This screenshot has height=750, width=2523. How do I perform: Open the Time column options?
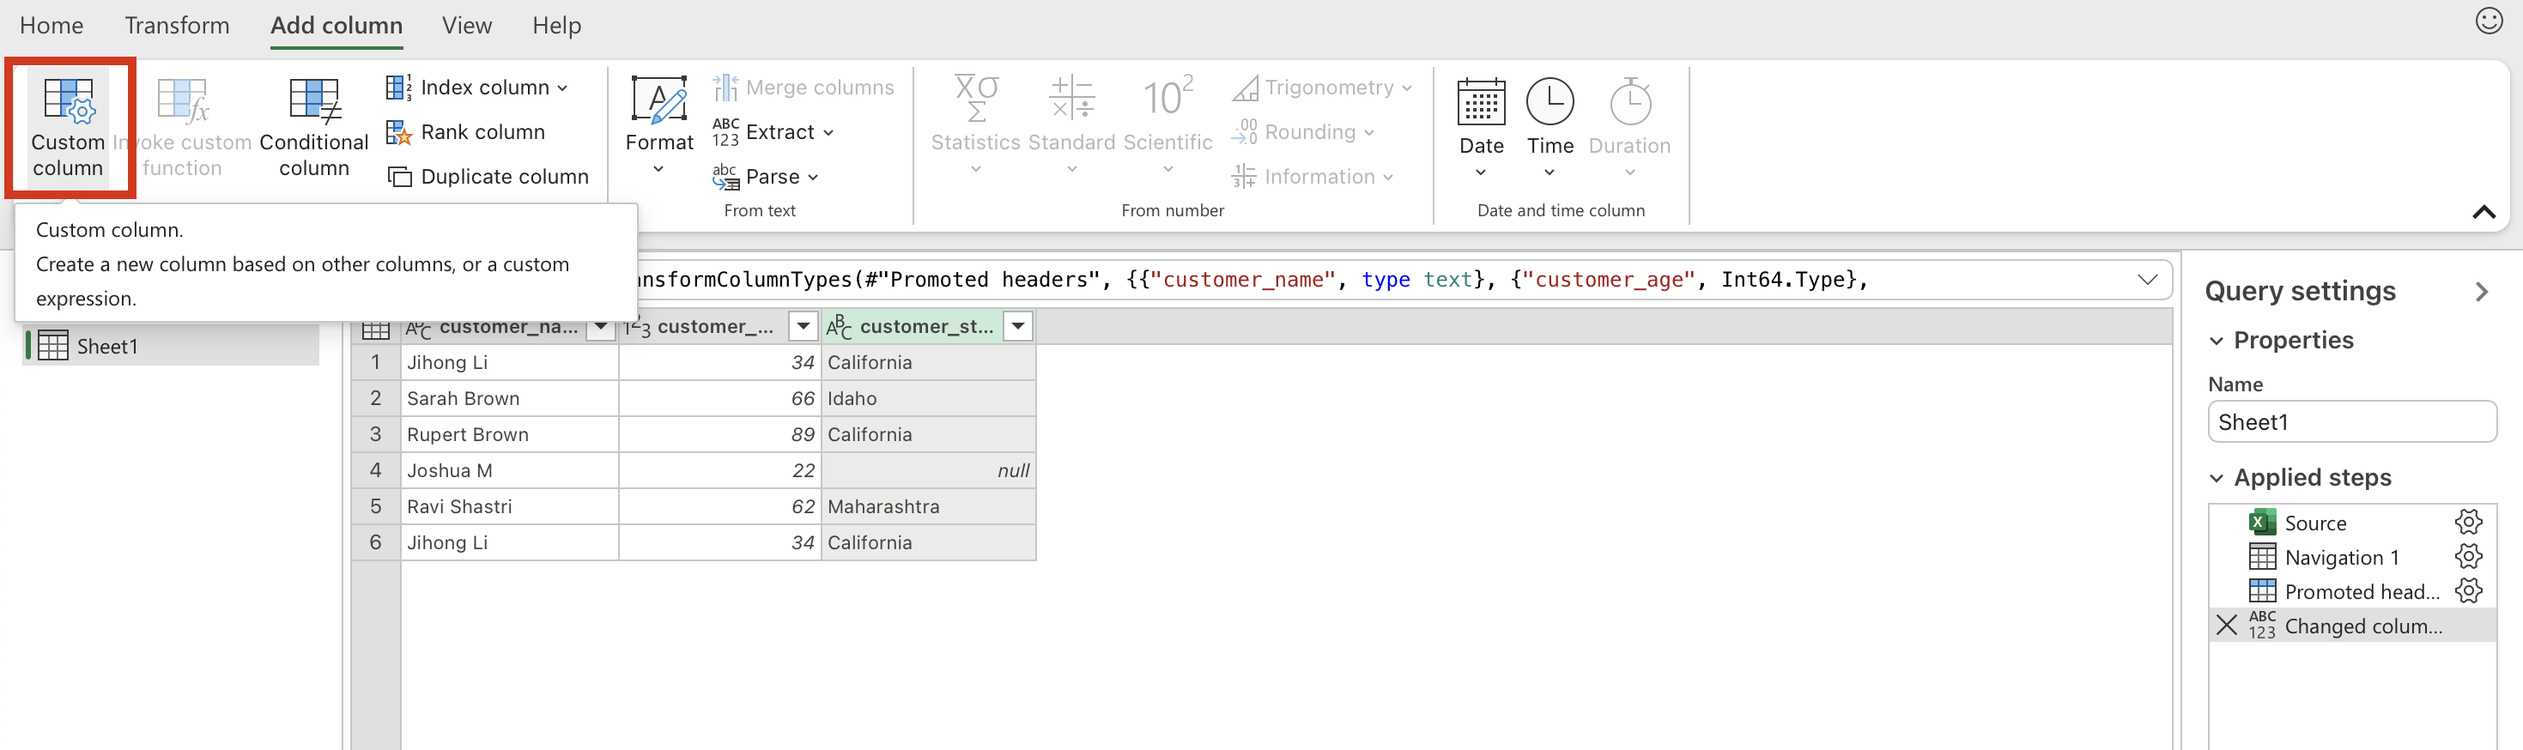tap(1550, 127)
